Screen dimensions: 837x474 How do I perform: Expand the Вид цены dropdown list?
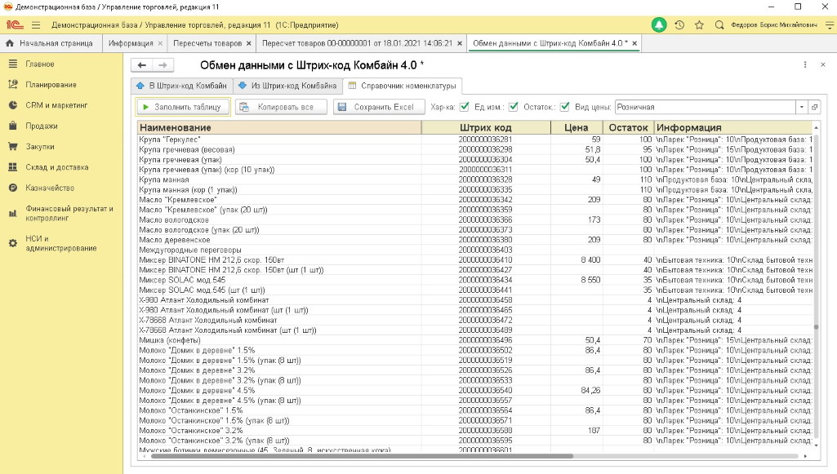pyautogui.click(x=802, y=107)
